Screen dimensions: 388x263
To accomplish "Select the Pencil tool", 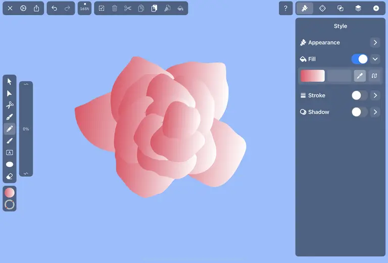I will [10, 129].
